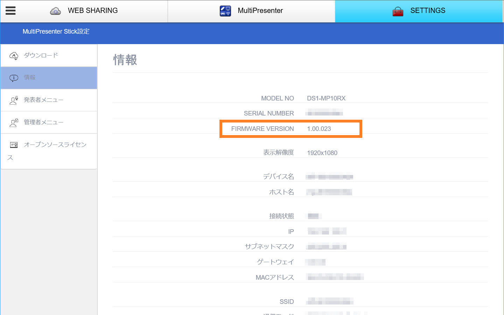The height and width of the screenshot is (315, 504).
Task: Click the license document icon beside オープンソースライセンス
Action: click(x=13, y=145)
